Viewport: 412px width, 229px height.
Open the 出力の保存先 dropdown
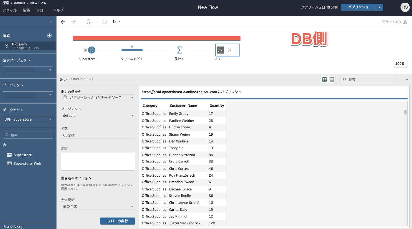pyautogui.click(x=98, y=97)
